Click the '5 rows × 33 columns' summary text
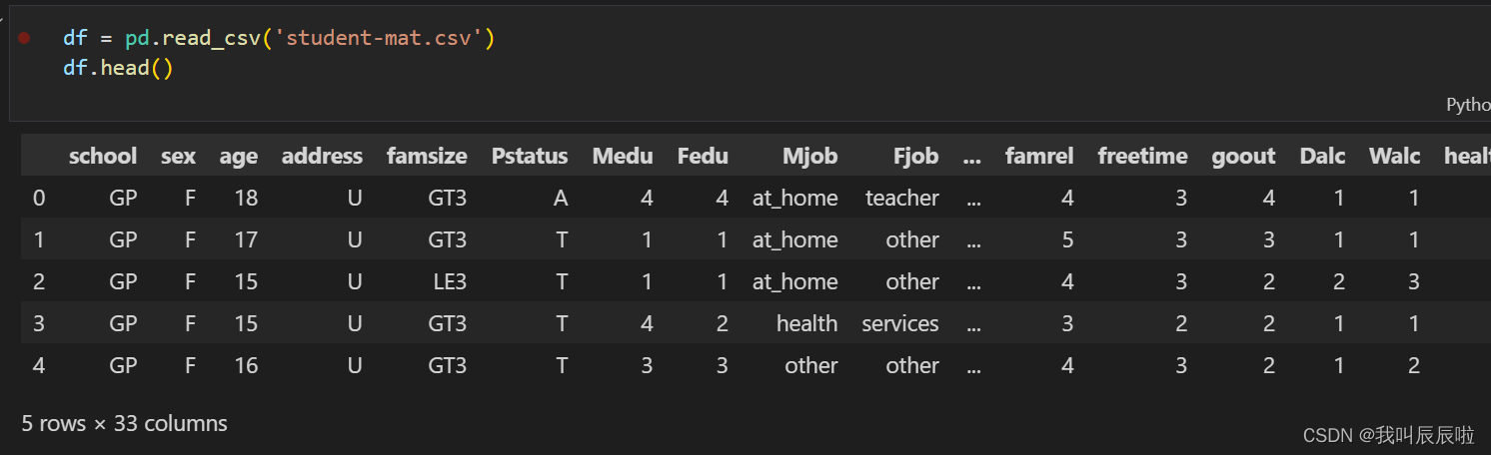1491x455 pixels. coord(125,423)
